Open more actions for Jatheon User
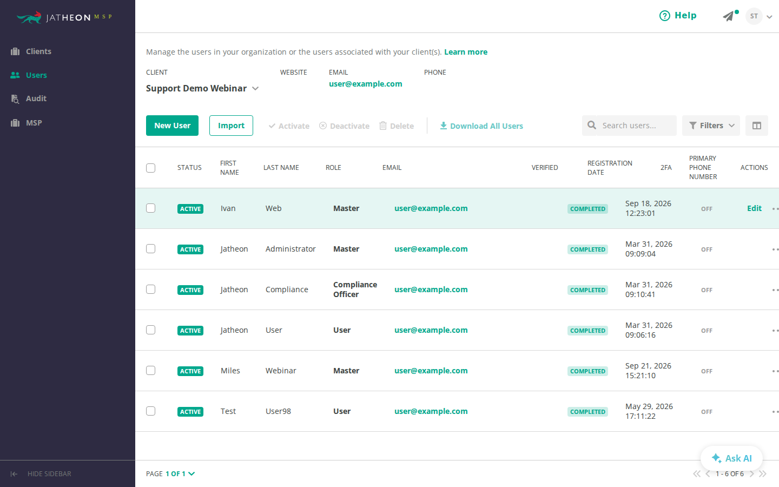Screen dimensions: 779x487 (775, 331)
